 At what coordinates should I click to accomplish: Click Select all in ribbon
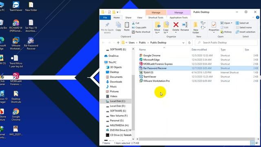pyautogui.click(x=242, y=23)
